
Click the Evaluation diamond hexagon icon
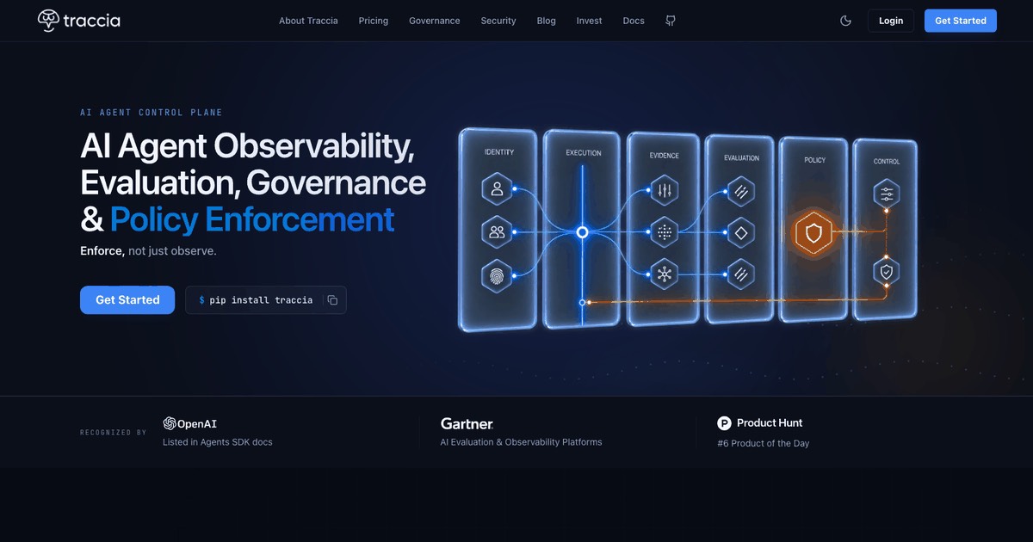tap(740, 232)
